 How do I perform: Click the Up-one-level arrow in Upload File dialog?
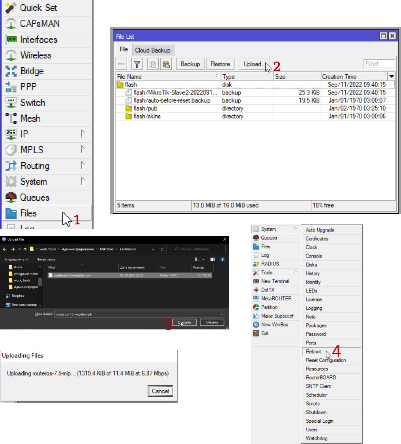(25, 249)
